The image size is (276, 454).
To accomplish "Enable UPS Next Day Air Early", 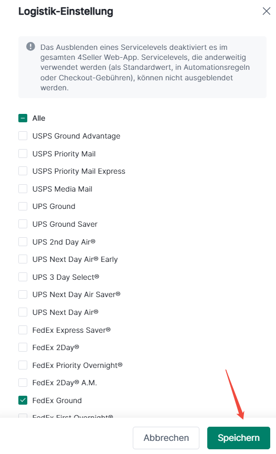I will point(23,259).
